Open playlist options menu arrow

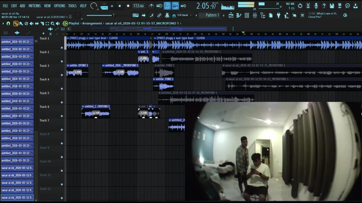point(3,23)
